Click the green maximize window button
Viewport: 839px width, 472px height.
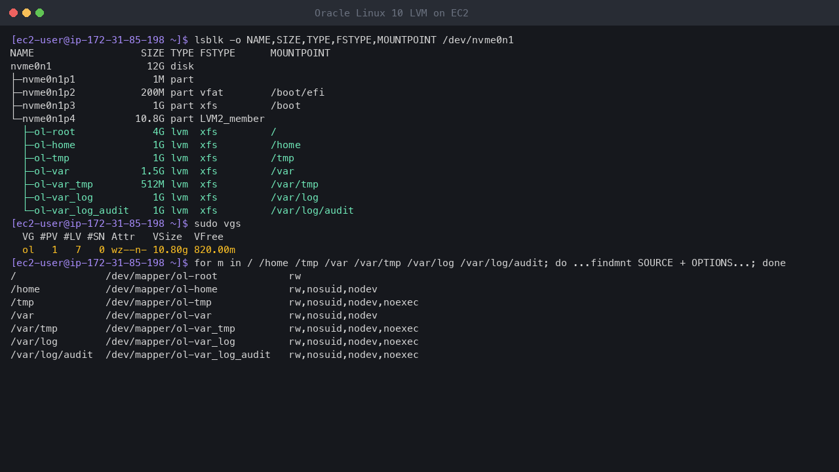click(x=39, y=13)
